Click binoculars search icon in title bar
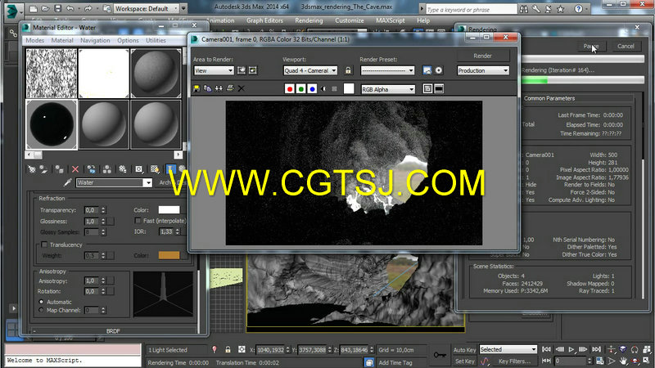 pos(523,9)
